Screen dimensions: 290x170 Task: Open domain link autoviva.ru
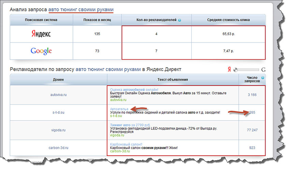[x=58, y=95]
